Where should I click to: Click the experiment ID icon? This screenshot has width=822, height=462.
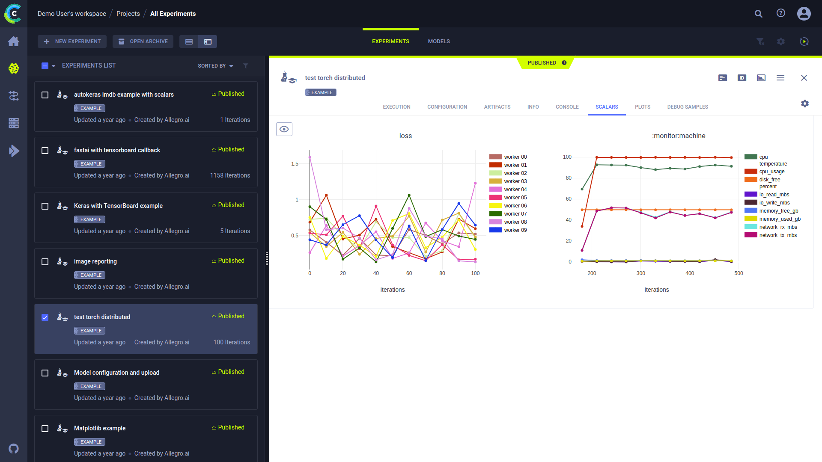742,78
